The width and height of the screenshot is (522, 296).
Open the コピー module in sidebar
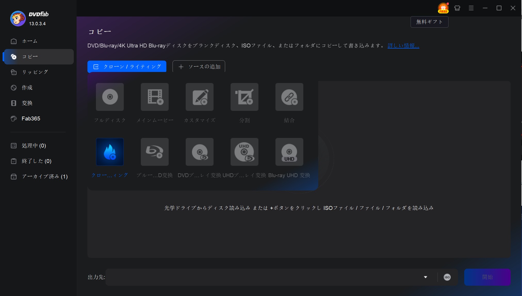pos(39,57)
